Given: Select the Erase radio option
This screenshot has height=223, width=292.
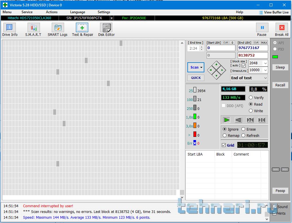Looking at the screenshot, I should pos(243,129).
